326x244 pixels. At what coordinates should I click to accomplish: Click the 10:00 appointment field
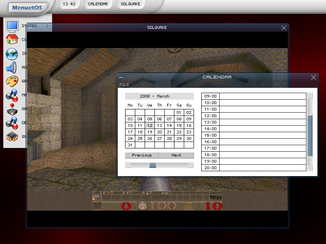(x=263, y=103)
